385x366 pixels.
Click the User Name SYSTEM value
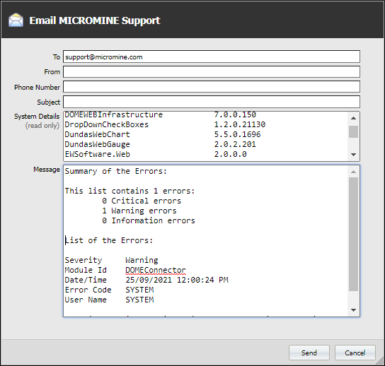pyautogui.click(x=139, y=300)
